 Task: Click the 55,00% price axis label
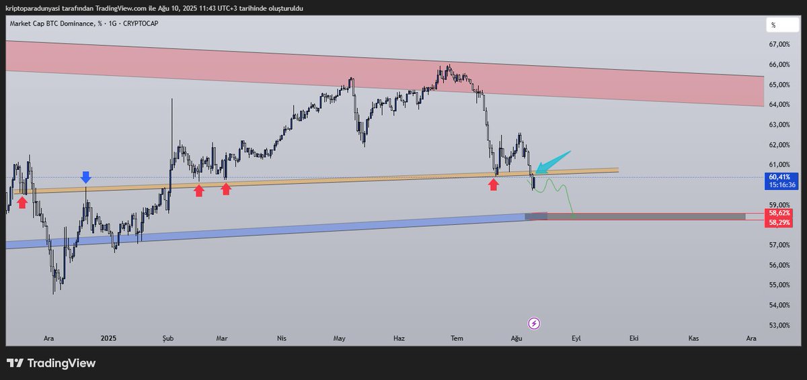780,285
